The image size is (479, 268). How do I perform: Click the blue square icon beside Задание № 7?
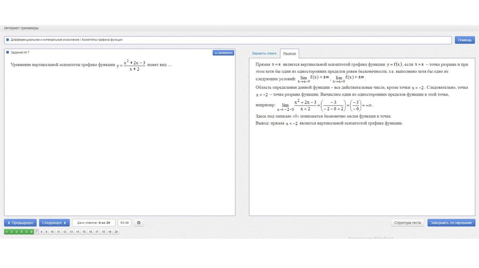click(x=7, y=52)
